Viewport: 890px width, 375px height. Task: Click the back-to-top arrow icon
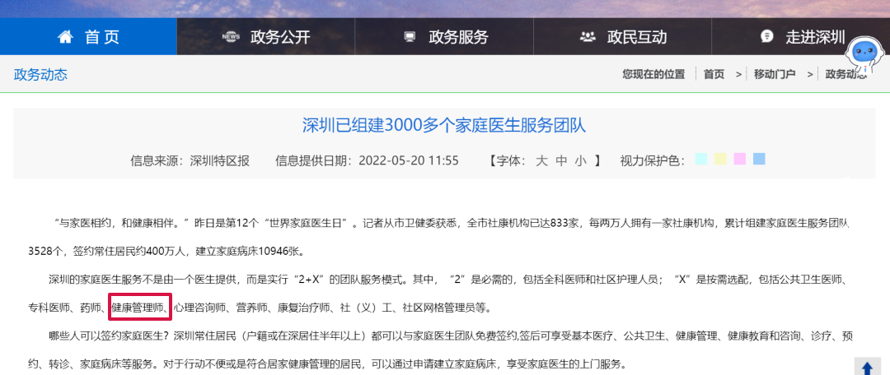tap(866, 368)
